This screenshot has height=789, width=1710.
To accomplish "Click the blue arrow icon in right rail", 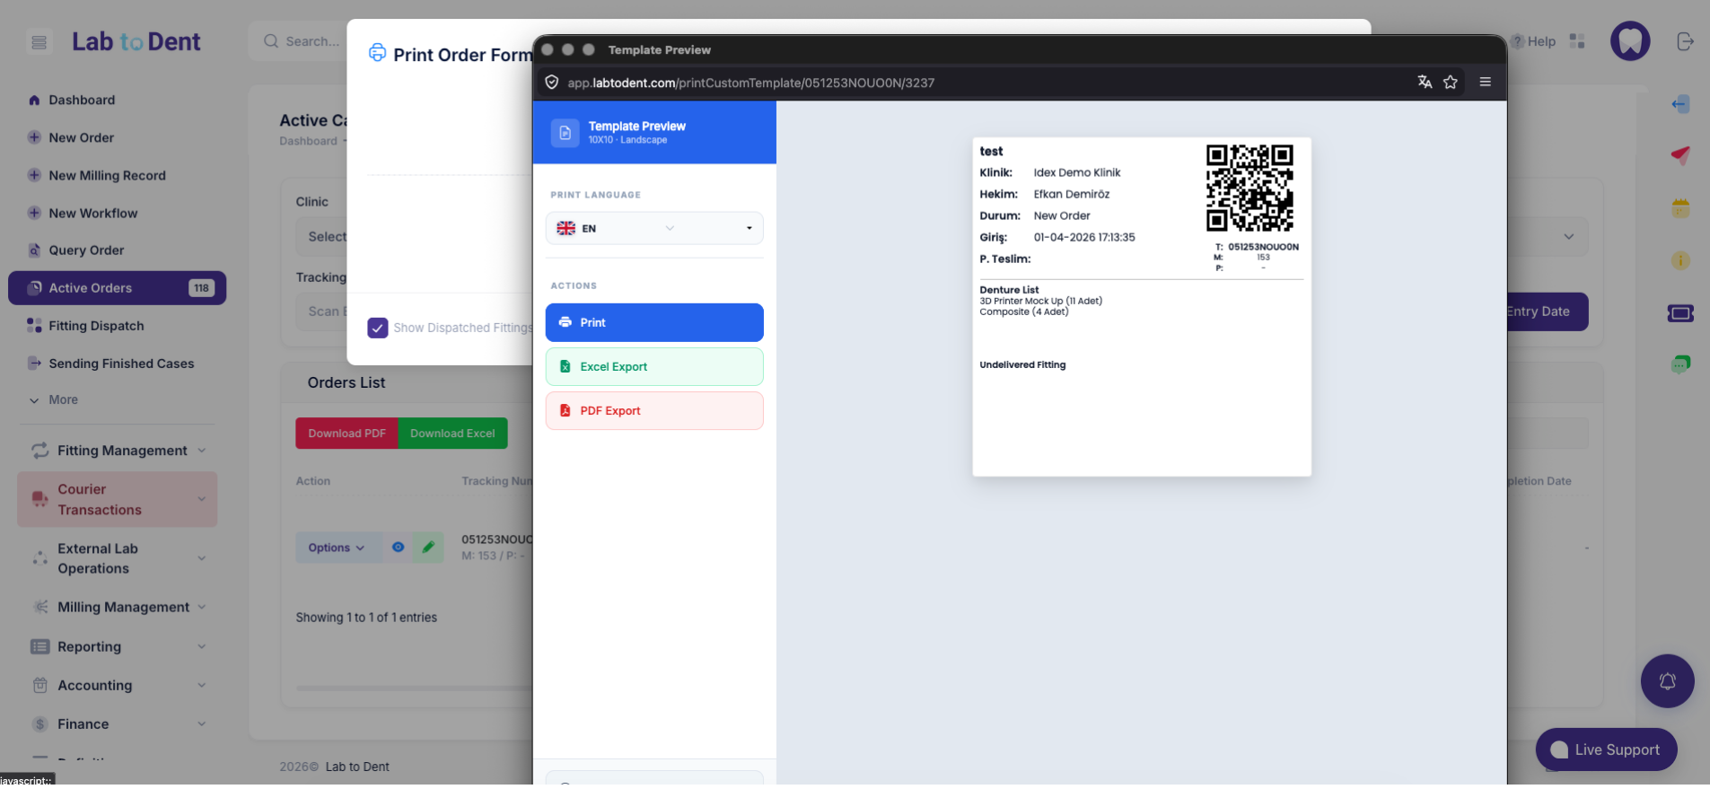I will click(1680, 104).
